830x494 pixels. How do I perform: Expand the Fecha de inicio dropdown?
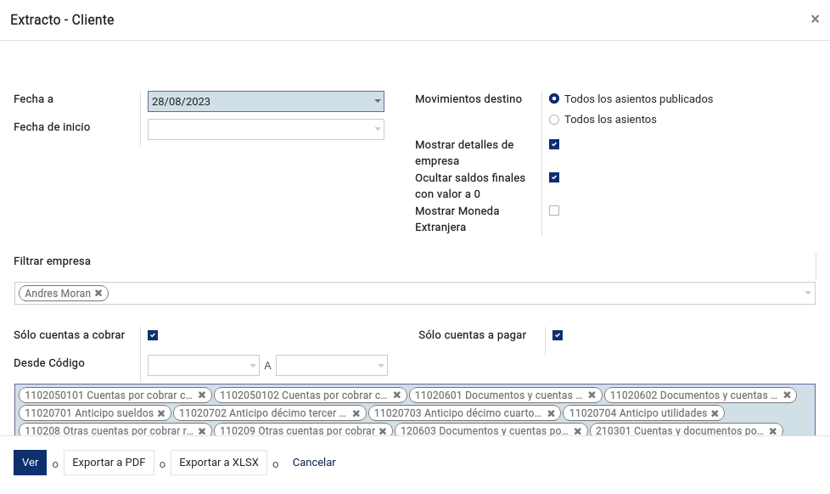point(266,130)
